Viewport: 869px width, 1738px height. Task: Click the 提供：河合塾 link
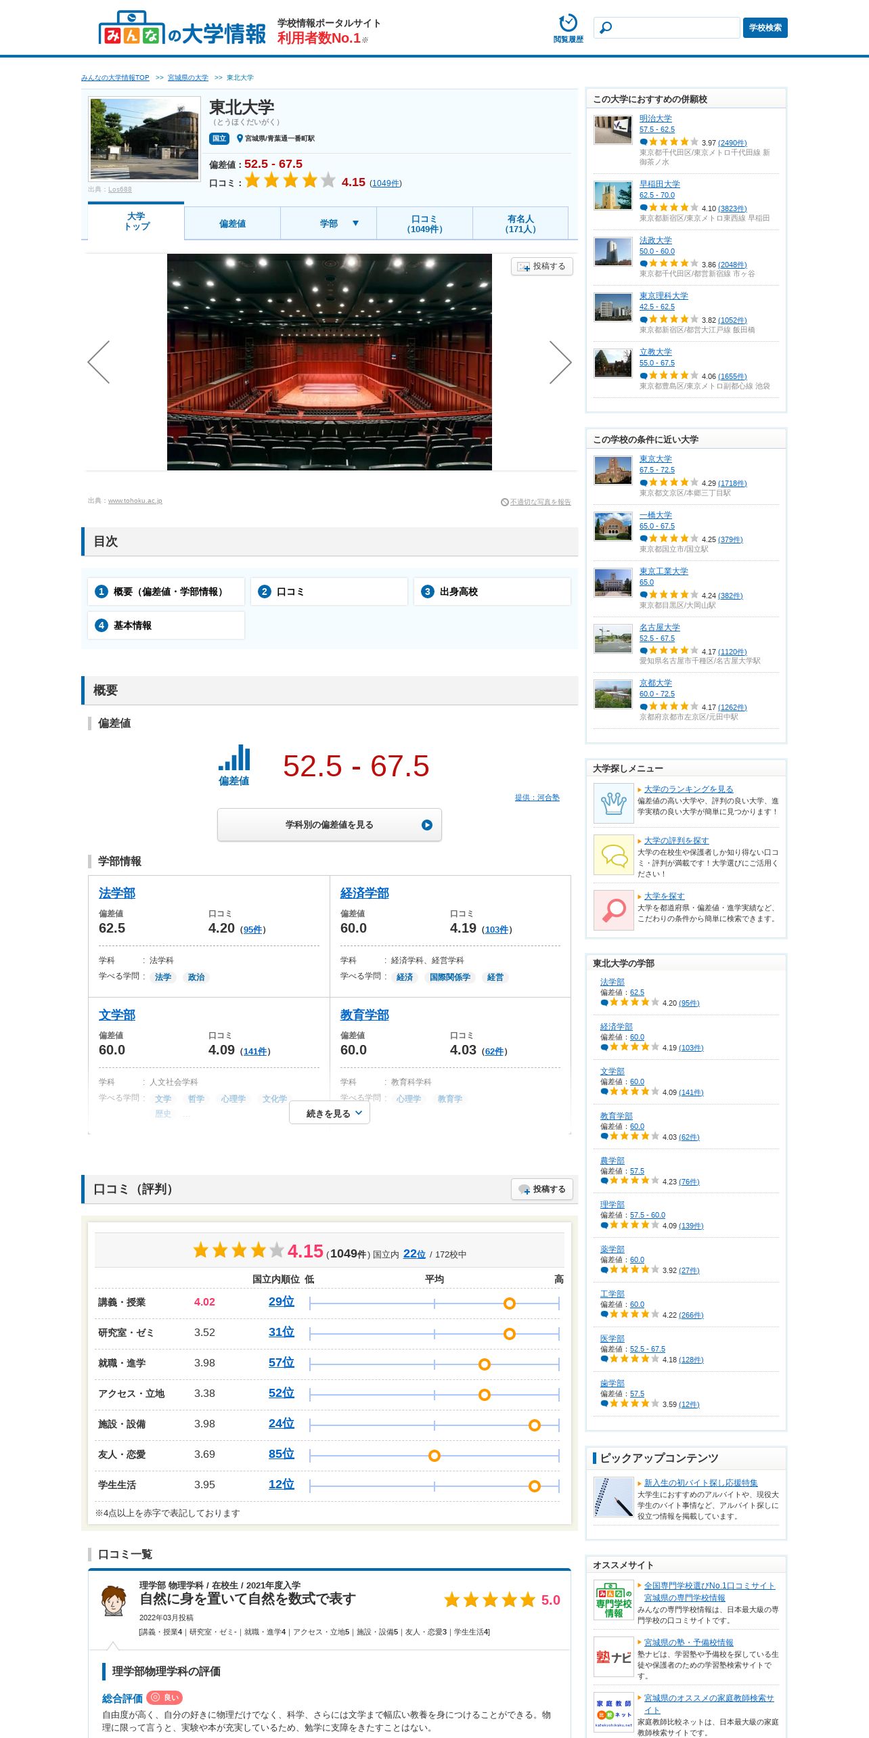(537, 797)
